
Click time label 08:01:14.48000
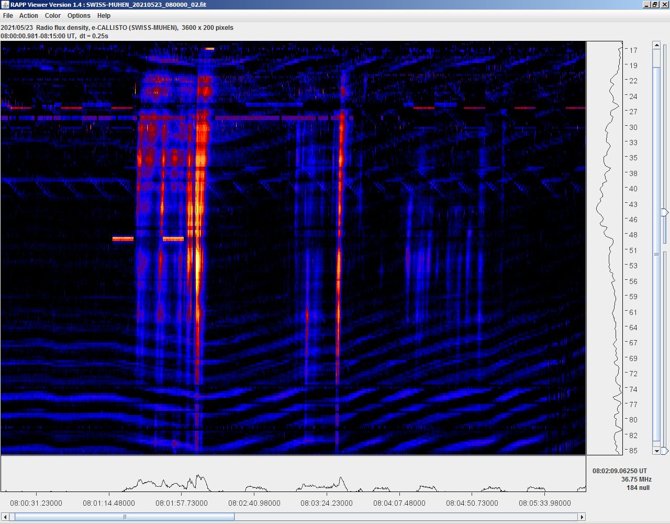pos(109,503)
